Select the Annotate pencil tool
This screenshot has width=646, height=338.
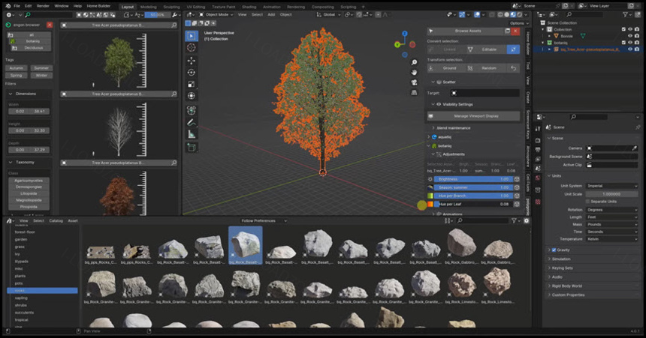pyautogui.click(x=191, y=123)
